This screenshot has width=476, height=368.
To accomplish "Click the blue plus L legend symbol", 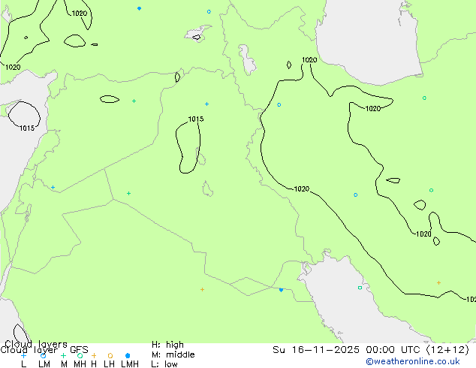I will coord(23,355).
